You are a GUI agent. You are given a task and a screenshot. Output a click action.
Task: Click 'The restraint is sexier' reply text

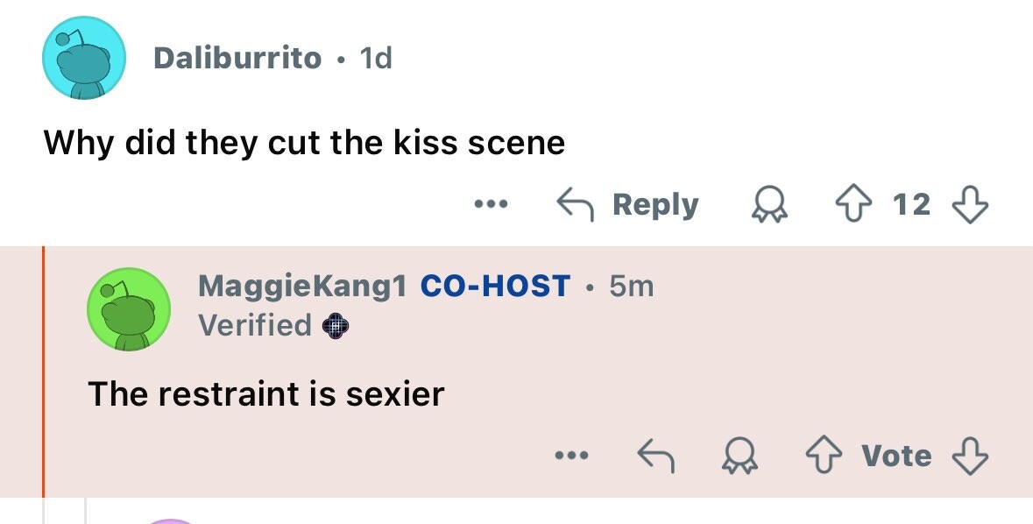point(265,393)
